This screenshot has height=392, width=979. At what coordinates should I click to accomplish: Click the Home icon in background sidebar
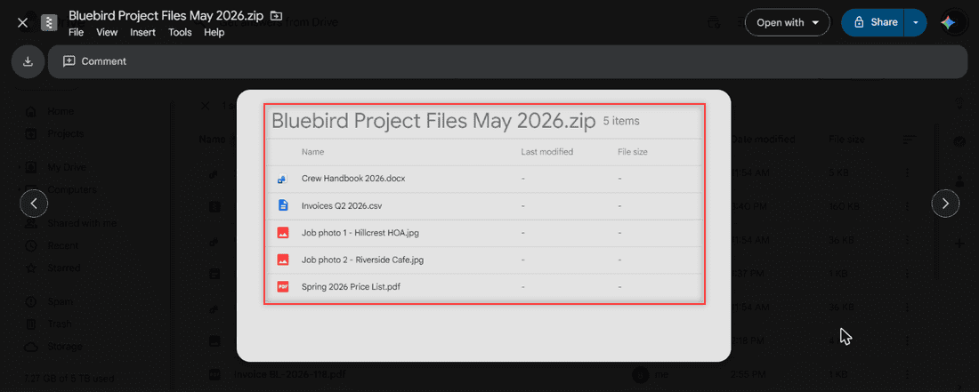pyautogui.click(x=30, y=111)
